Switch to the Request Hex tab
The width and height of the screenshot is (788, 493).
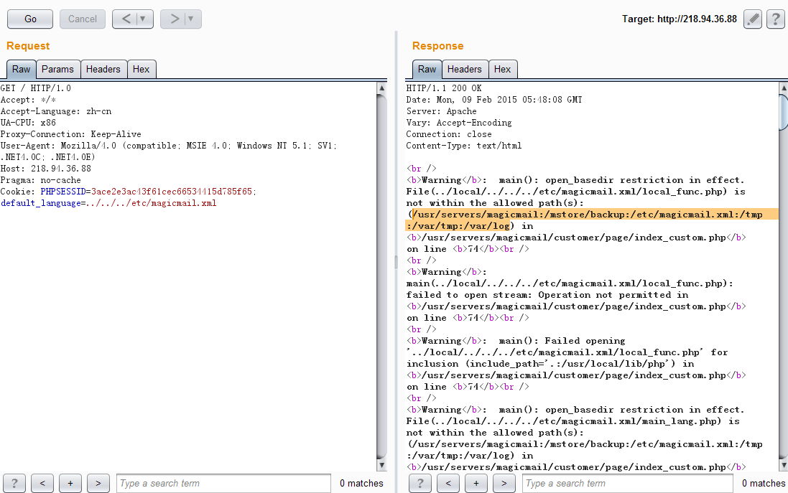142,70
